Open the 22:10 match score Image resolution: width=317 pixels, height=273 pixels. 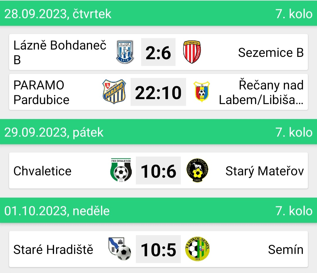(158, 92)
